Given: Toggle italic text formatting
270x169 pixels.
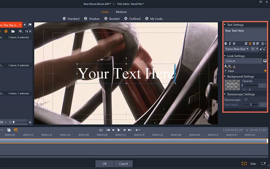Looking at the screenshot, I should pyautogui.click(x=230, y=44).
